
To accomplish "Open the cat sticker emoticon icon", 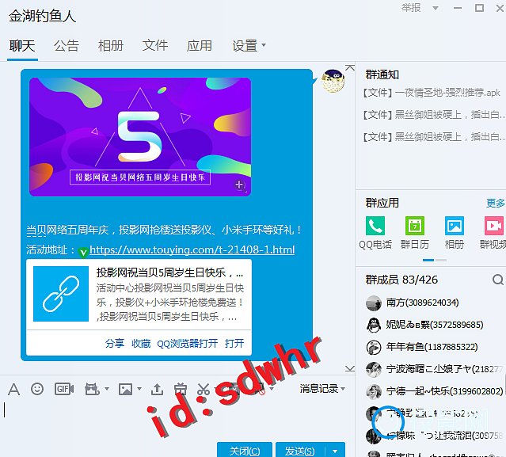I will [x=92, y=389].
